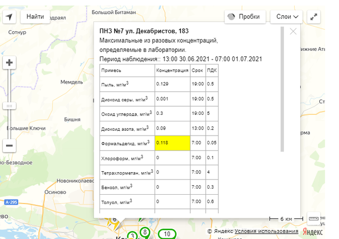Zoom out with the minus button

click(9, 145)
